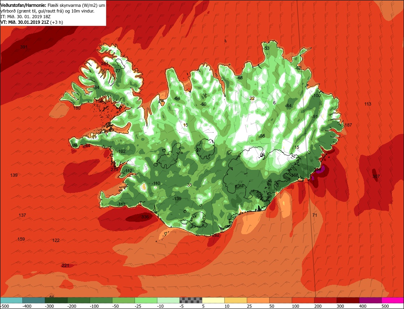Image resolution: width=404 pixels, height=309 pixels.
Task: Click the flux value 391 in the northwest
Action: pyautogui.click(x=24, y=47)
